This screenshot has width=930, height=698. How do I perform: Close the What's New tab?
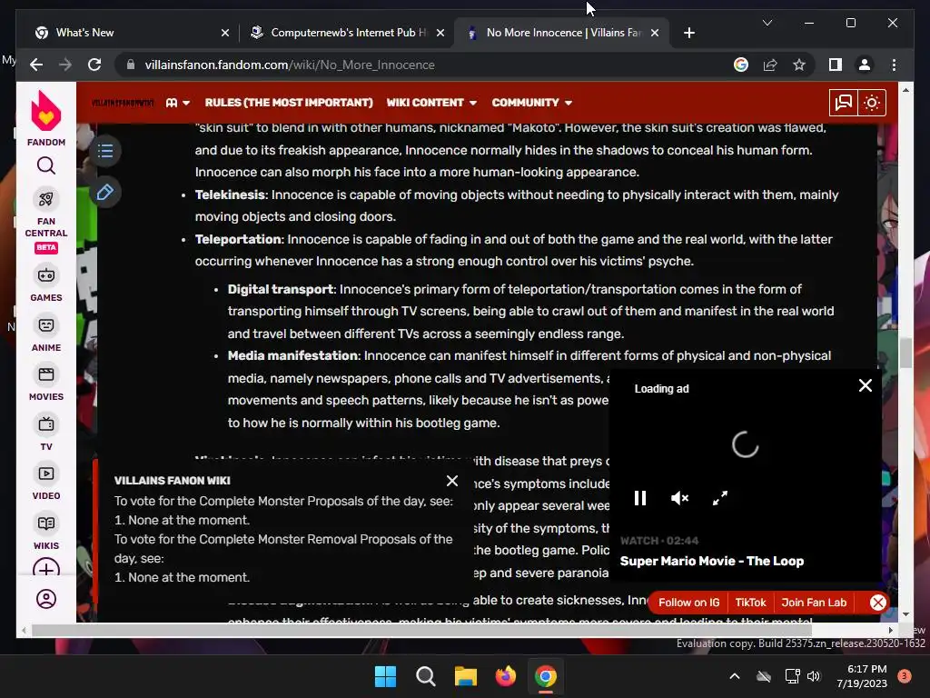pos(225,33)
